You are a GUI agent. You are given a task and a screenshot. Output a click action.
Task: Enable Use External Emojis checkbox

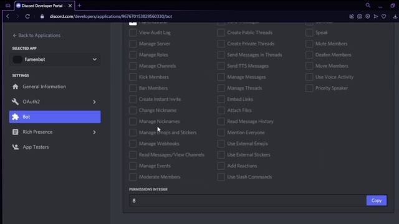221,144
